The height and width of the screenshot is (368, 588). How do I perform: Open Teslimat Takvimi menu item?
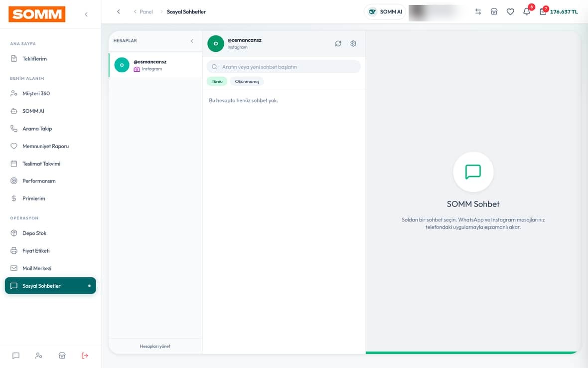(x=50, y=164)
